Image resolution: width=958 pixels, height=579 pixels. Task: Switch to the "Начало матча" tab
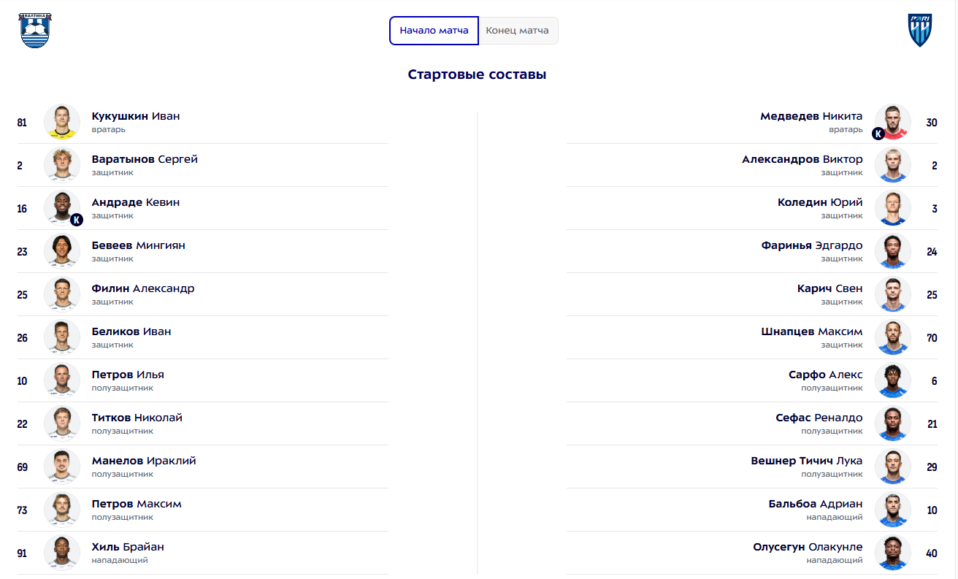[434, 31]
